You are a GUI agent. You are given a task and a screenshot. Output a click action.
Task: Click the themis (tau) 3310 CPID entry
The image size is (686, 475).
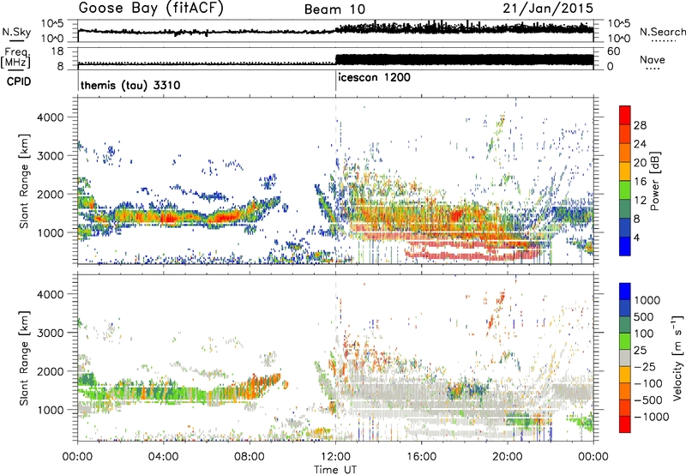tap(130, 85)
